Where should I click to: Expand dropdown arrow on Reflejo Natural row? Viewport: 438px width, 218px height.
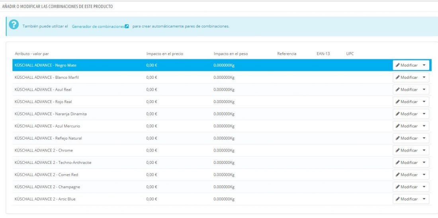tap(424, 138)
